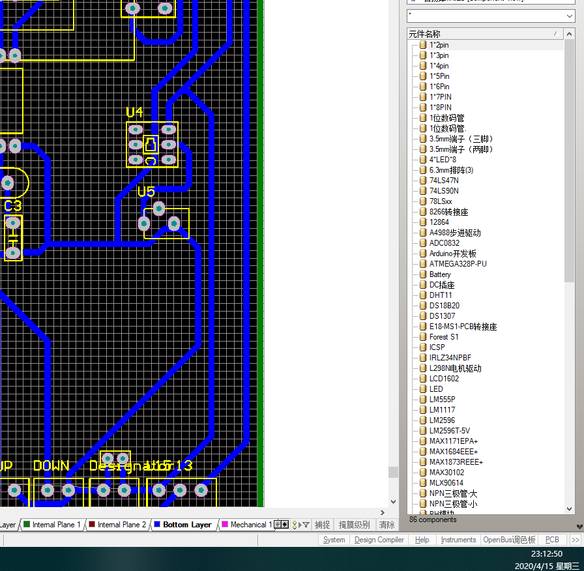Open the PCB panel button
This screenshot has height=571, width=584.
click(552, 540)
